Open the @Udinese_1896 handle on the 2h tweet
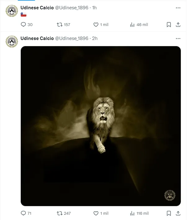 pyautogui.click(x=72, y=38)
